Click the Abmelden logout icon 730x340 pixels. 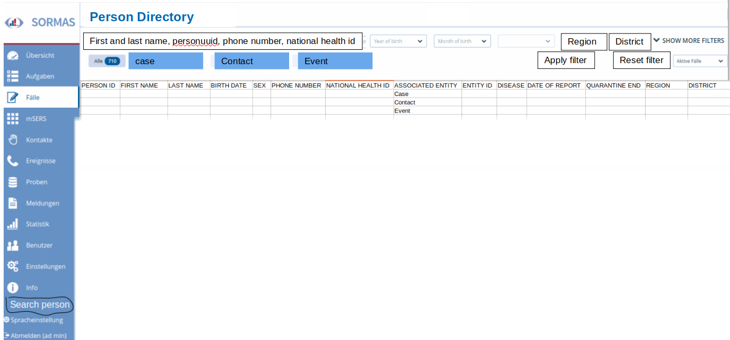point(6,335)
